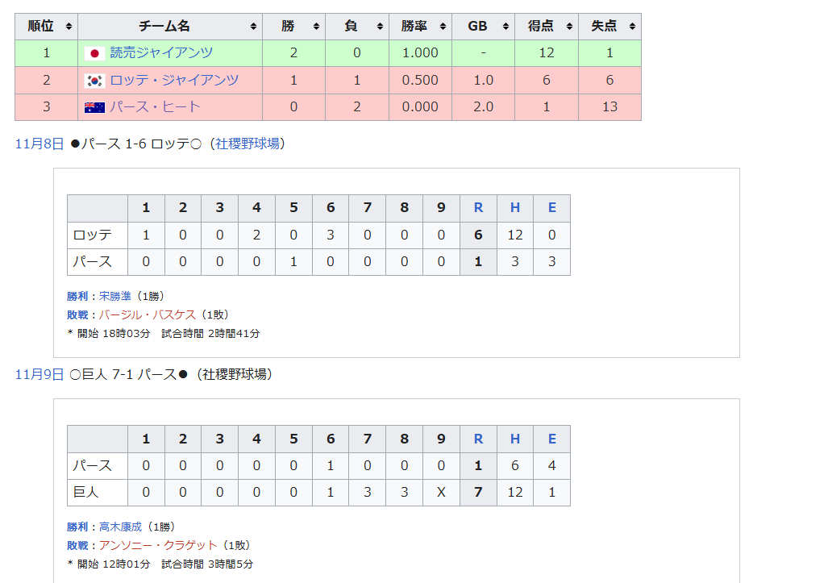Sort standings by 勝 column arrows
This screenshot has height=583, width=832.
[316, 27]
